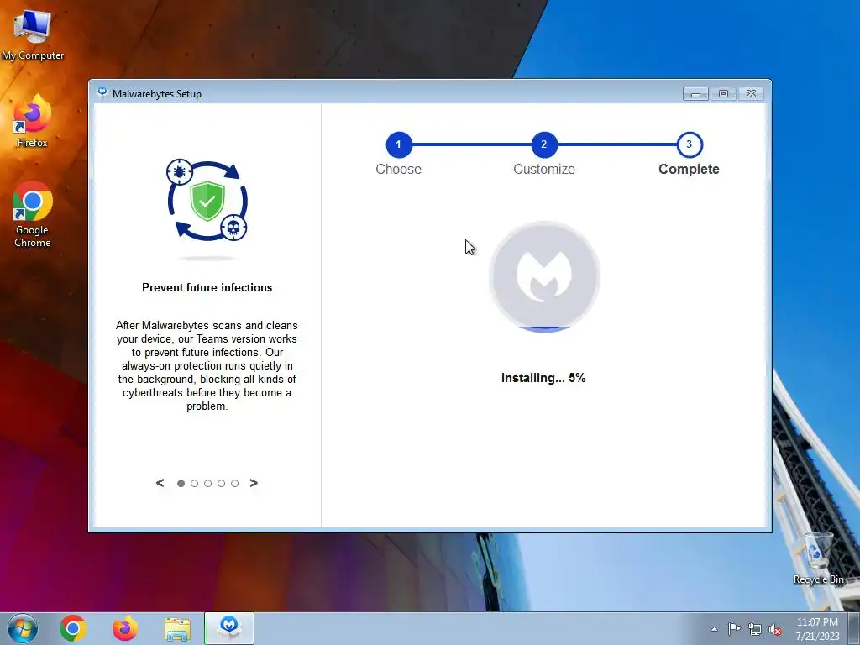Click the Customize step label

(x=544, y=169)
